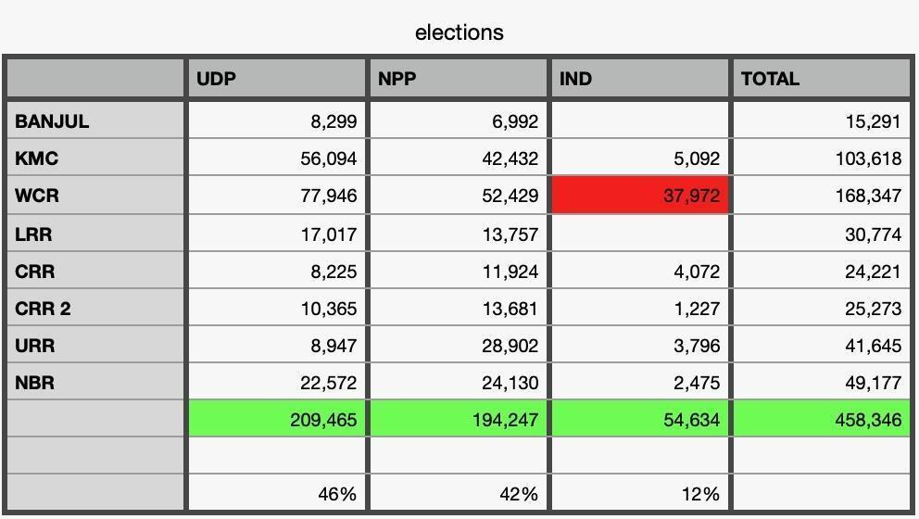Select the 46% UDP percentage cell
The image size is (919, 519).
tap(276, 493)
